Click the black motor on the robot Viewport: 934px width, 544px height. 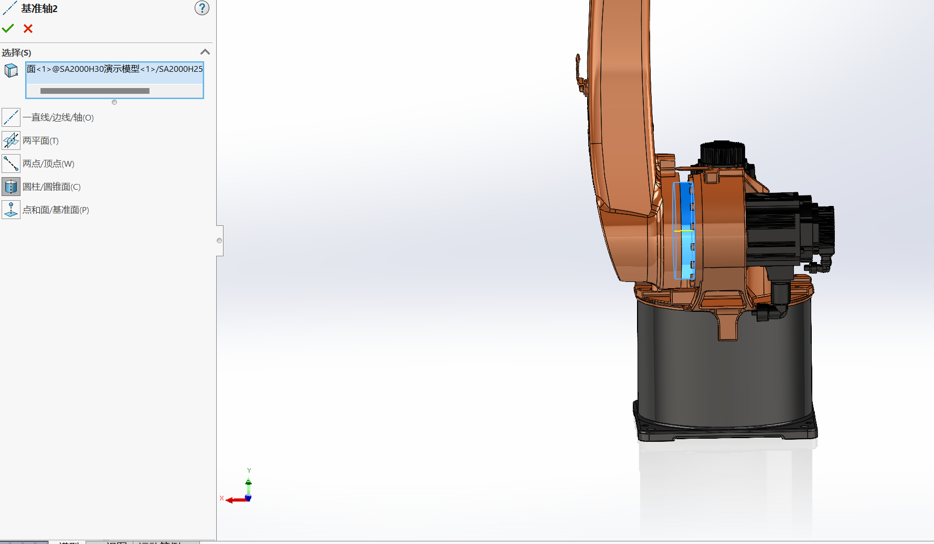coord(777,225)
